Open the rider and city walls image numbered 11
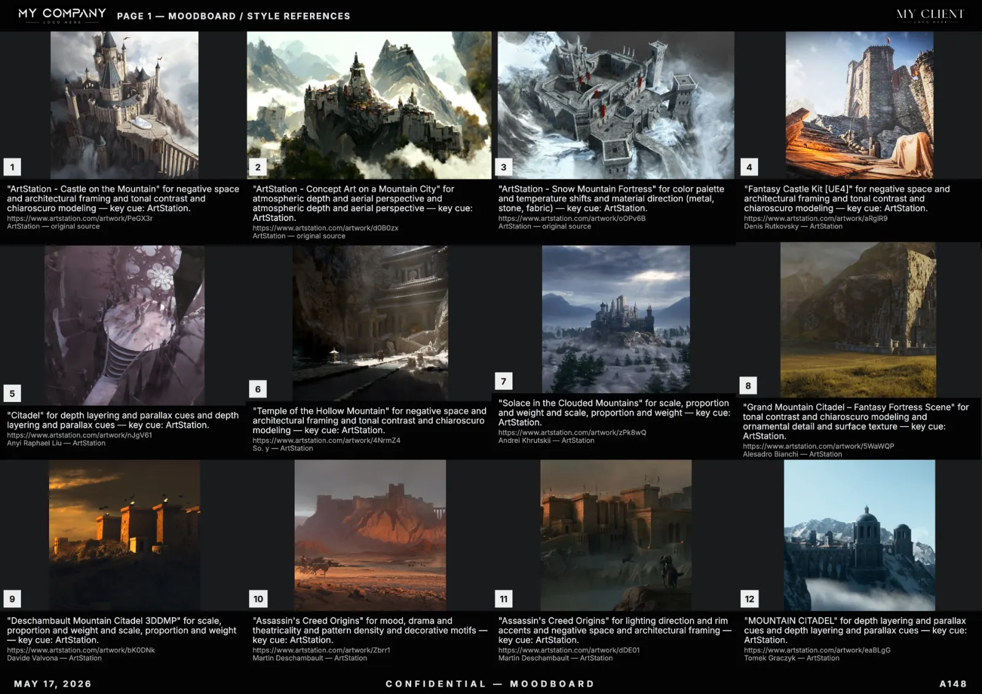The height and width of the screenshot is (694, 982). point(616,535)
